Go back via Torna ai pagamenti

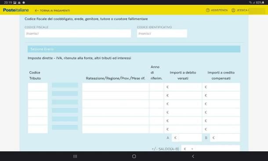[52, 11]
